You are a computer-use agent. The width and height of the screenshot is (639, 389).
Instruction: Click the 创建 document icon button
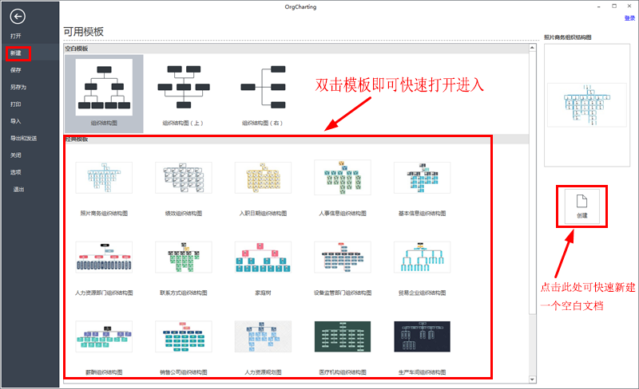point(581,206)
